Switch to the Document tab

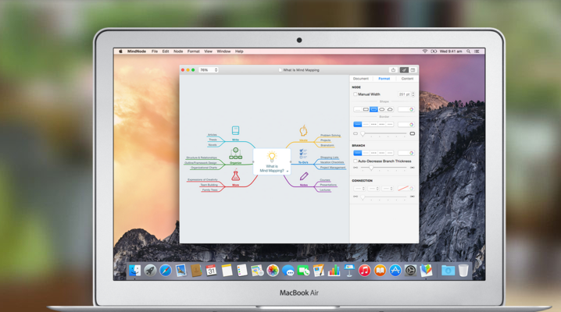click(x=361, y=79)
